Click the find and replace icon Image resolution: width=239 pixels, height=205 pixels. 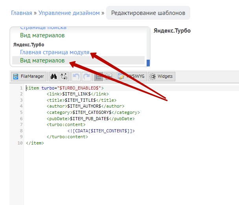64,77
